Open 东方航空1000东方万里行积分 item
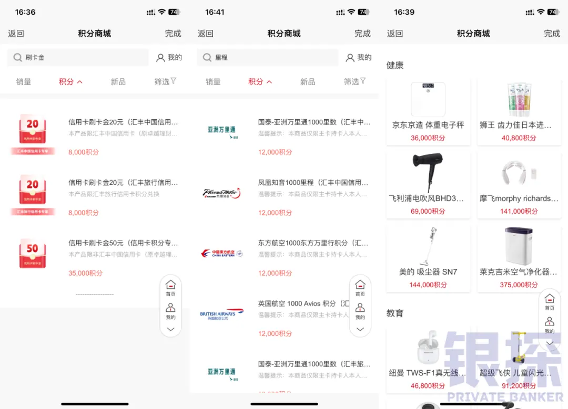The height and width of the screenshot is (409, 568). tap(313, 243)
